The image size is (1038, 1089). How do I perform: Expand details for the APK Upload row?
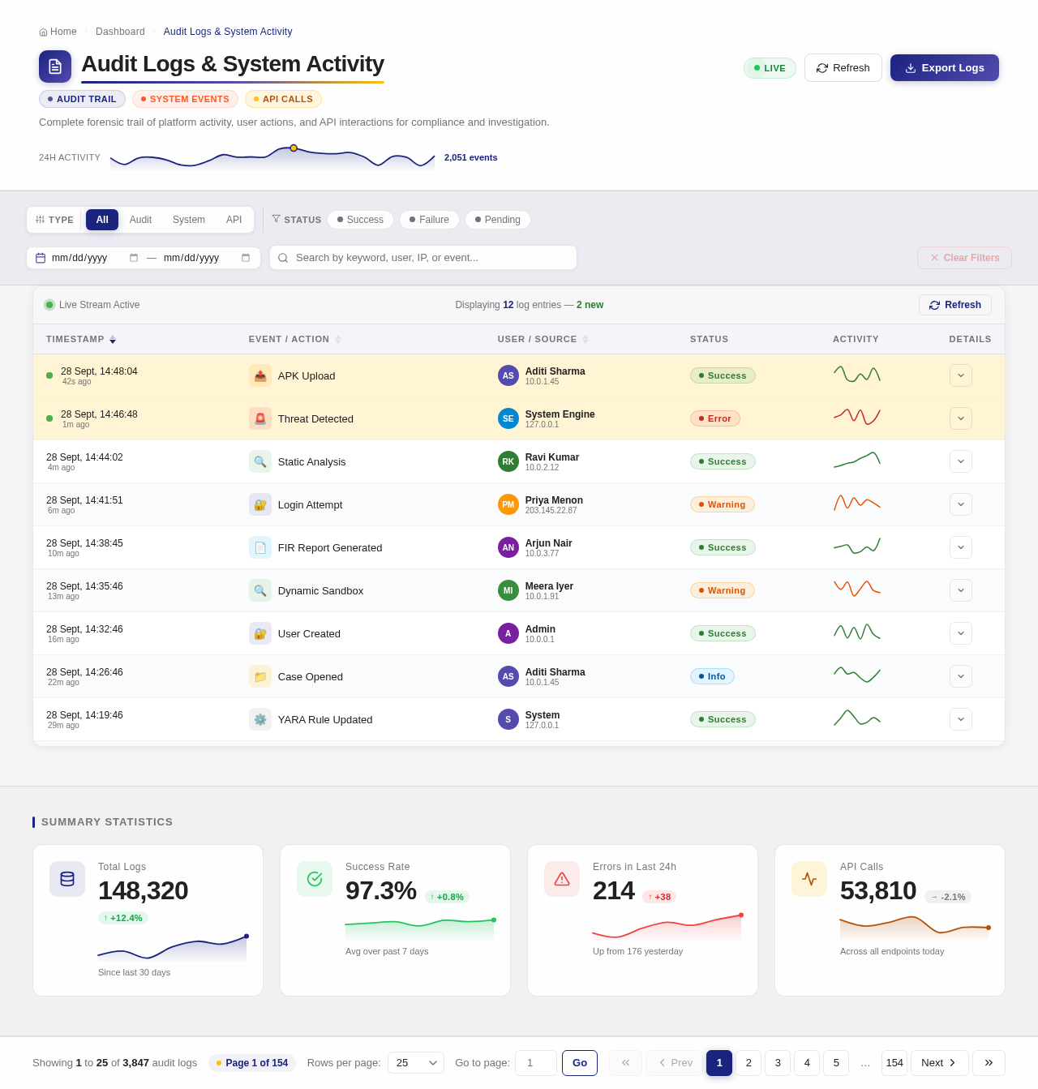click(961, 375)
